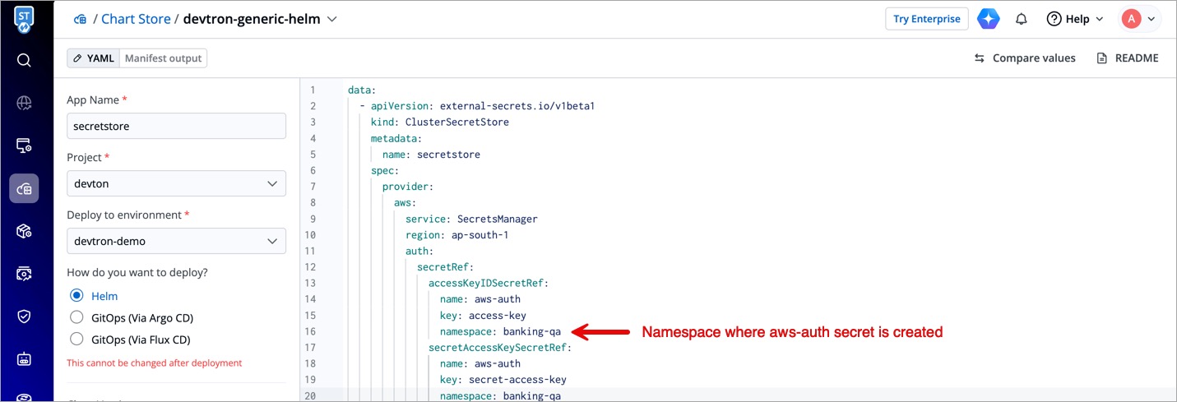Open the Chart Store sidebar icon

(x=24, y=188)
